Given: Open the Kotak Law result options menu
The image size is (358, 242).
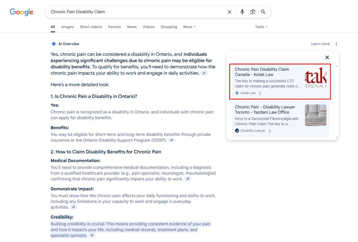Looking at the screenshot, I should (260, 93).
